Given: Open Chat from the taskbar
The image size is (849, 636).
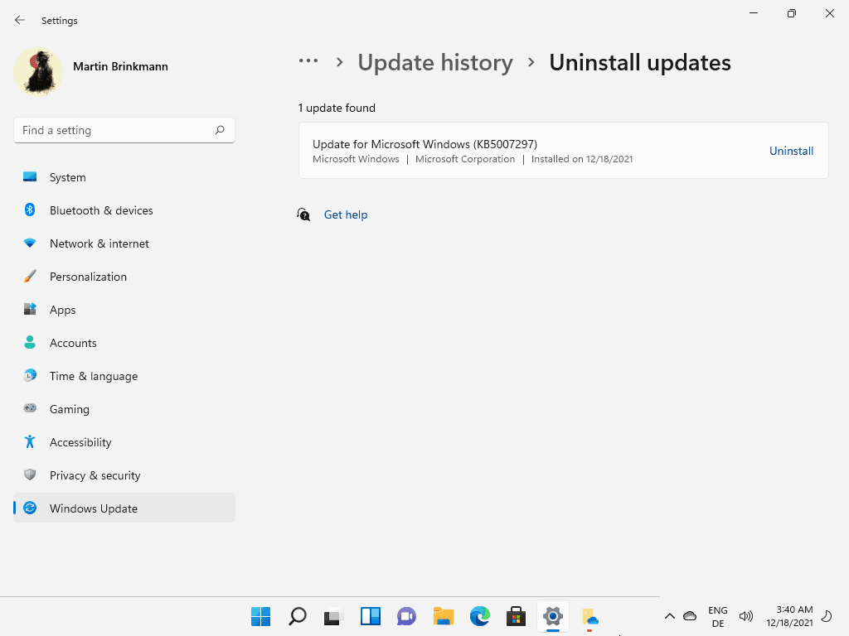Looking at the screenshot, I should coord(406,616).
